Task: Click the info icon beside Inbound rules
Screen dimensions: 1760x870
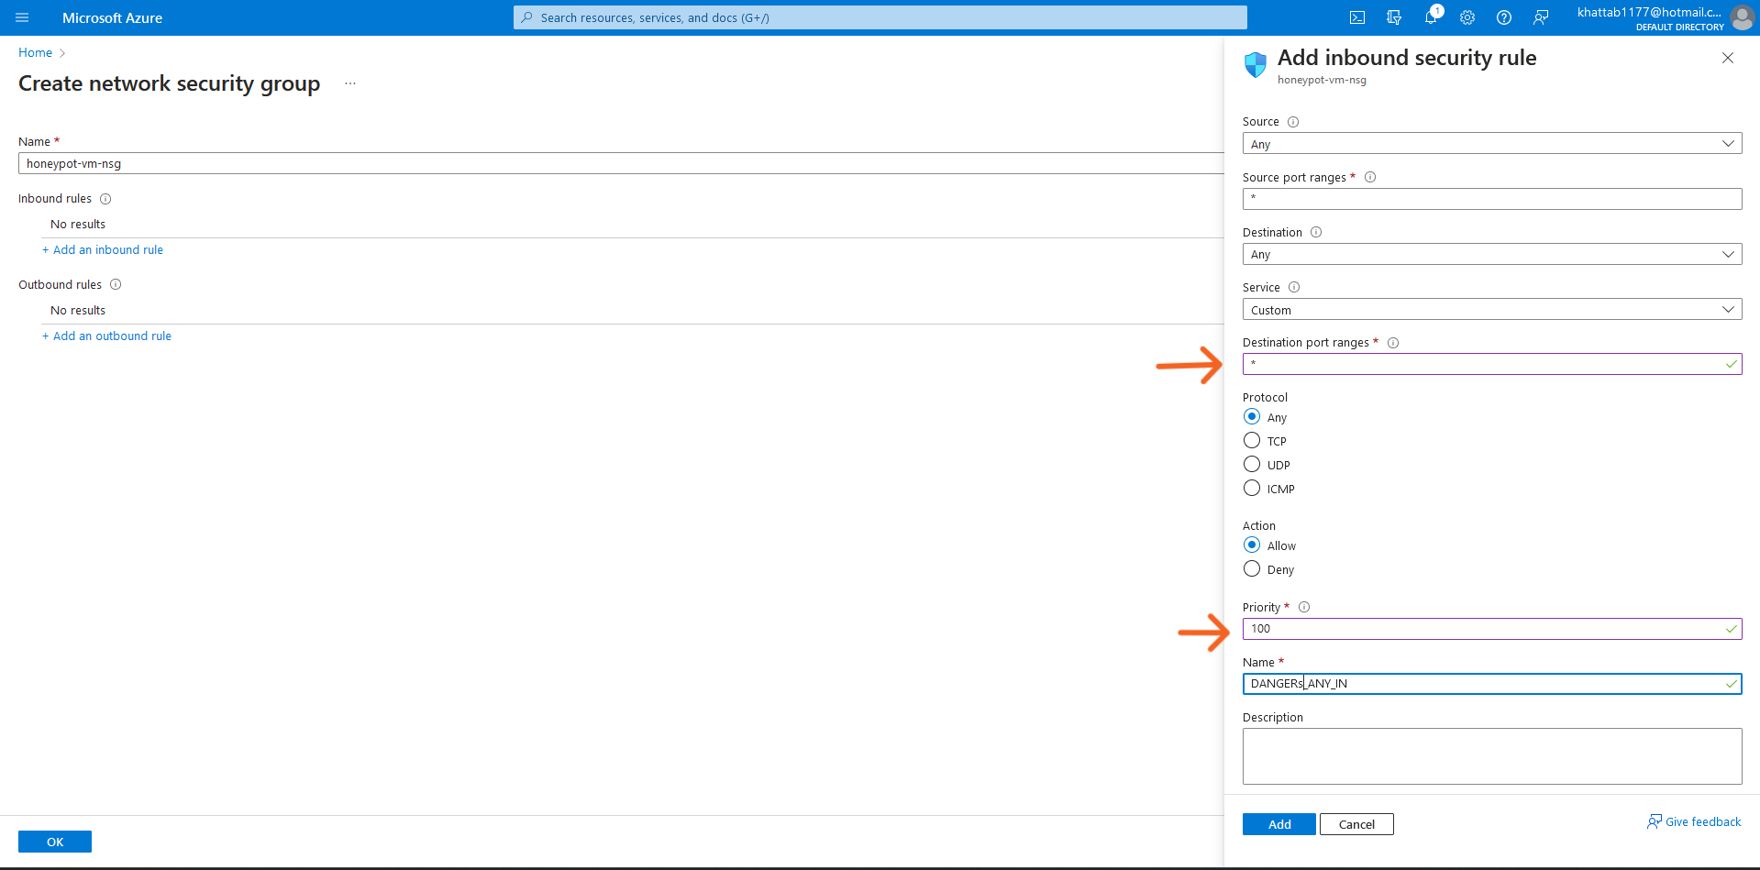Action: pyautogui.click(x=105, y=198)
